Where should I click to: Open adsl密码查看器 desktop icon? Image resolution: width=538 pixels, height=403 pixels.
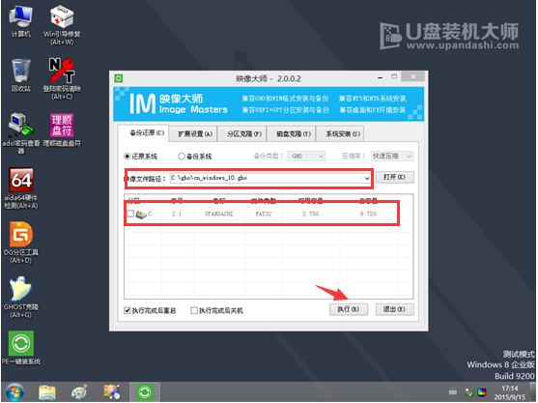(x=20, y=132)
